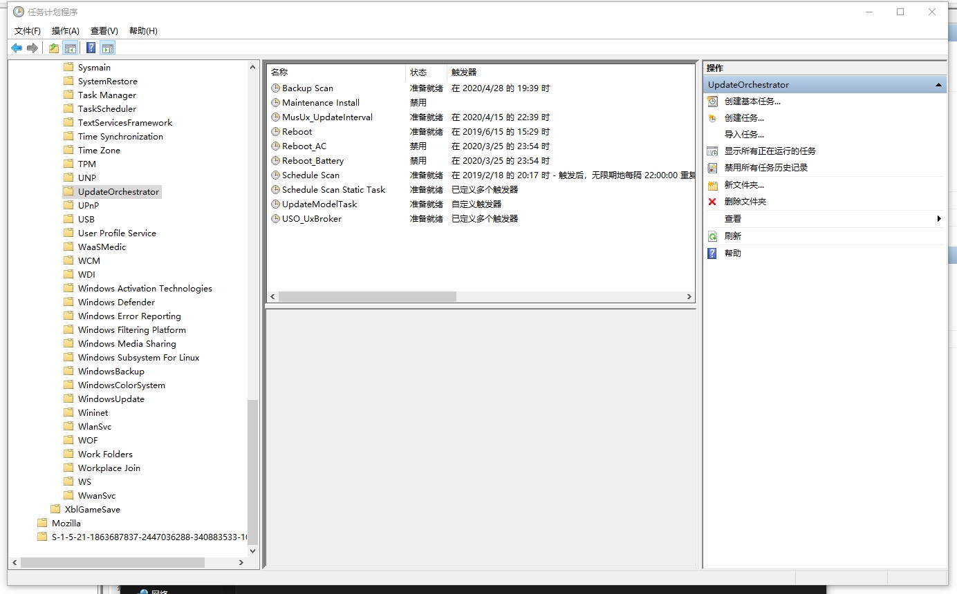
Task: Select the UpdateOrchestrator tree folder
Action: 118,191
